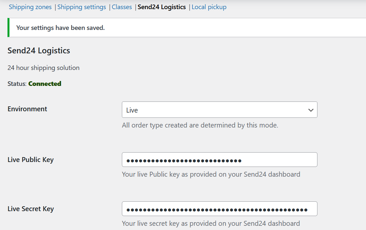This screenshot has height=230, width=366.
Task: Focus the Live Public Key field
Action: tap(219, 160)
